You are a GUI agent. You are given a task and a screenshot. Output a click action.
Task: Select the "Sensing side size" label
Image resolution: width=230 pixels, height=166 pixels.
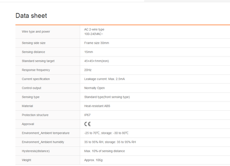(34, 43)
